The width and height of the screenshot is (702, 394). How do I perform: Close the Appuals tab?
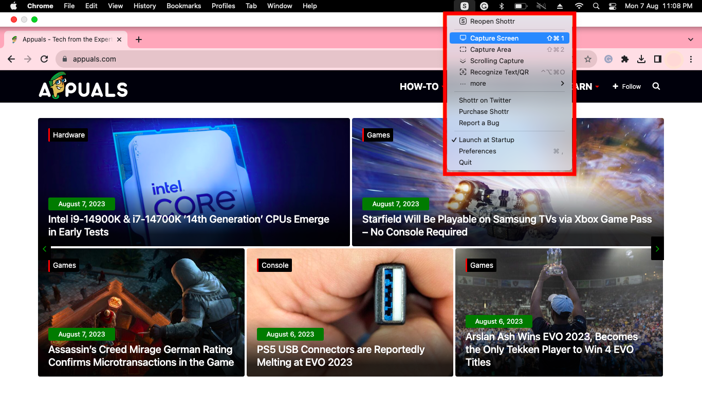point(119,40)
